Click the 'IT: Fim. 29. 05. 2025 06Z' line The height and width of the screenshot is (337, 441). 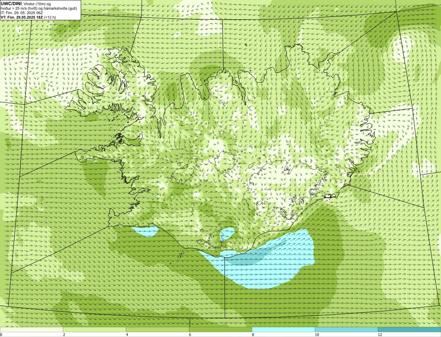click(22, 12)
